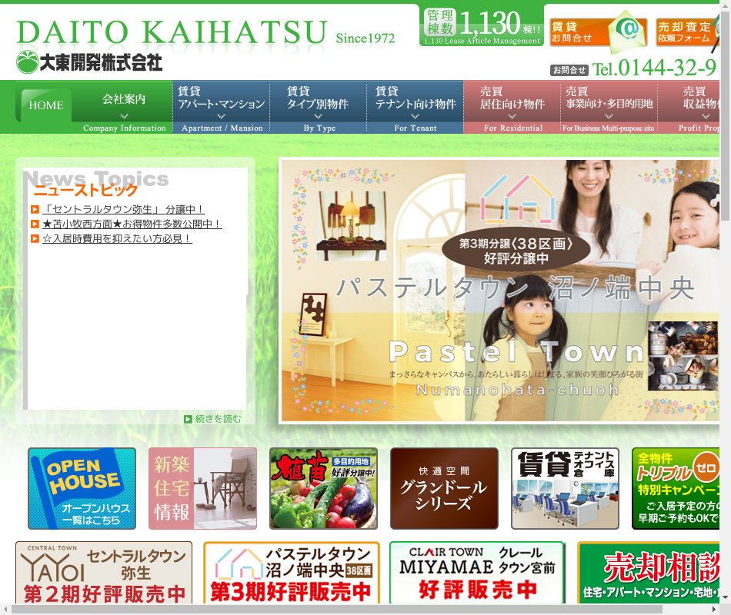Image resolution: width=731 pixels, height=615 pixels.
Task: Open the 植苗 多目的用地 banner
Action: point(323,488)
